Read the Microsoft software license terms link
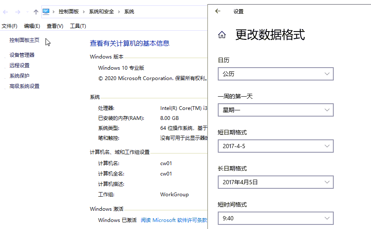 click(x=174, y=220)
